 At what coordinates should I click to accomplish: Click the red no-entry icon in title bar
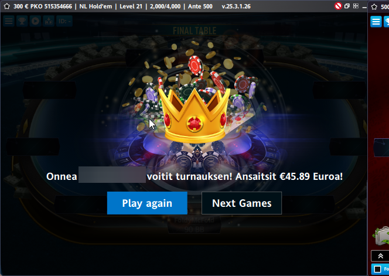coord(338,6)
